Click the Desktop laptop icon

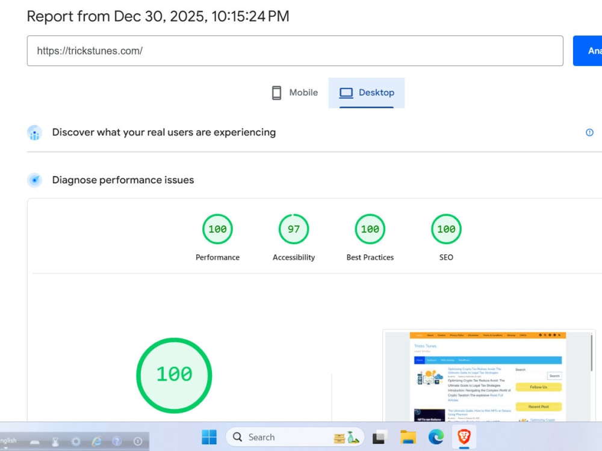pyautogui.click(x=346, y=93)
